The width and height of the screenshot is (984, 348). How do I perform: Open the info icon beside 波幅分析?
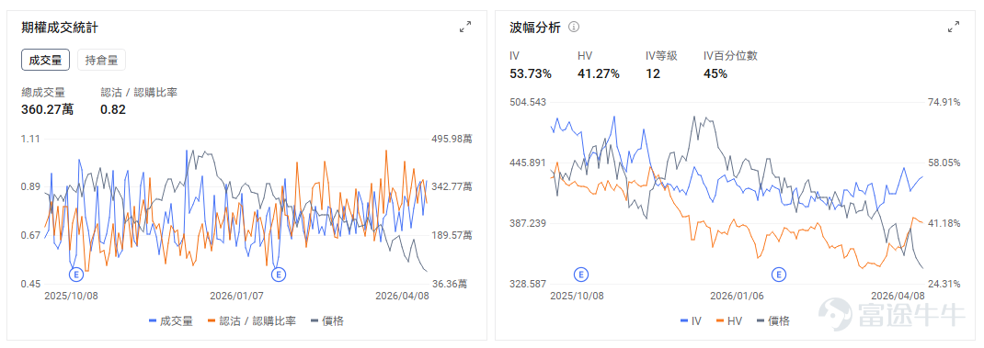point(574,27)
